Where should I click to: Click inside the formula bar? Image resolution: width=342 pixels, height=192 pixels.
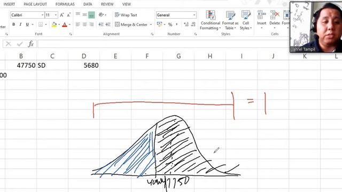(163, 44)
